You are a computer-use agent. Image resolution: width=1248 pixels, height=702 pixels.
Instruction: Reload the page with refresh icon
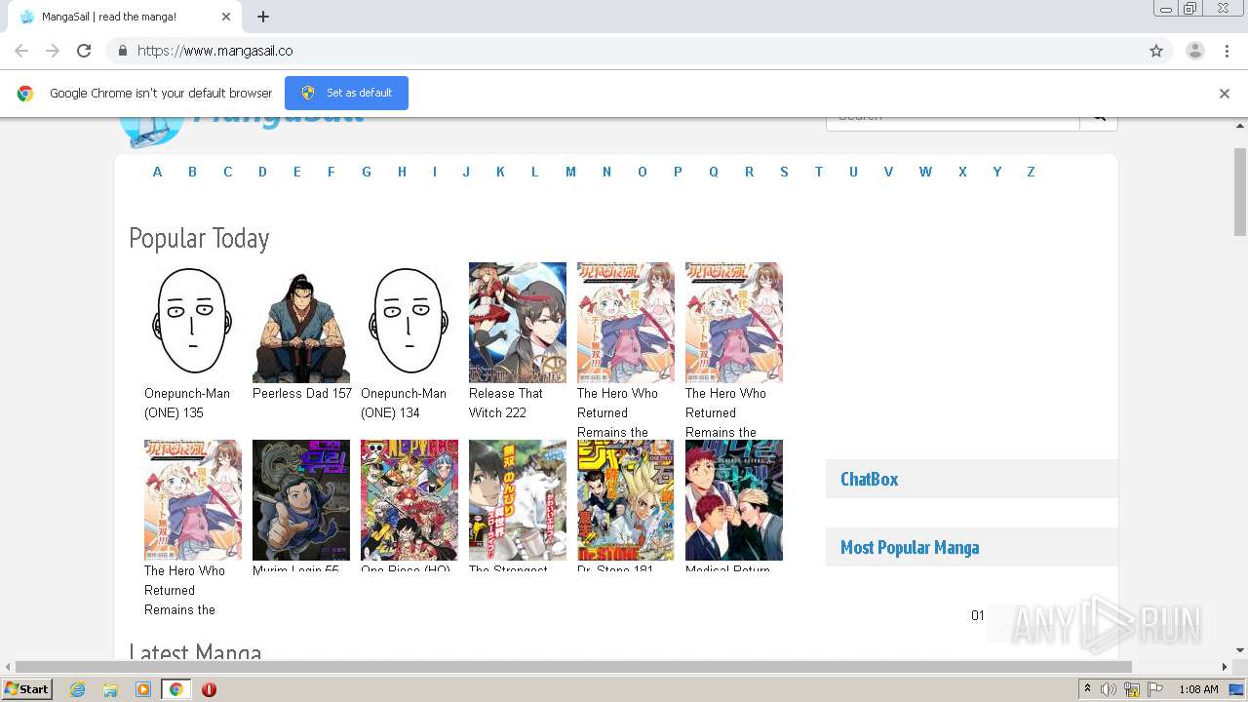coord(84,51)
